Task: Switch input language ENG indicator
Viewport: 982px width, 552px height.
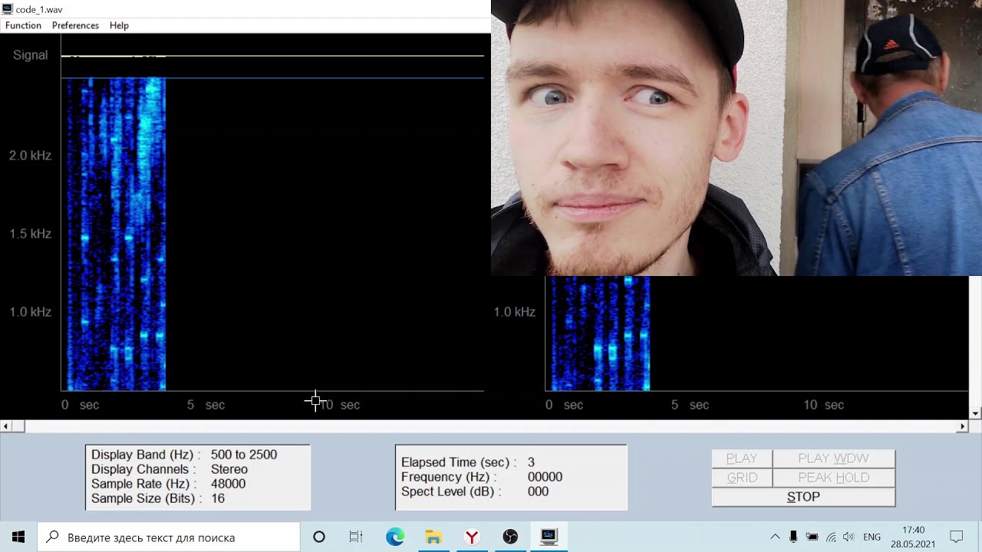Action: (x=872, y=537)
